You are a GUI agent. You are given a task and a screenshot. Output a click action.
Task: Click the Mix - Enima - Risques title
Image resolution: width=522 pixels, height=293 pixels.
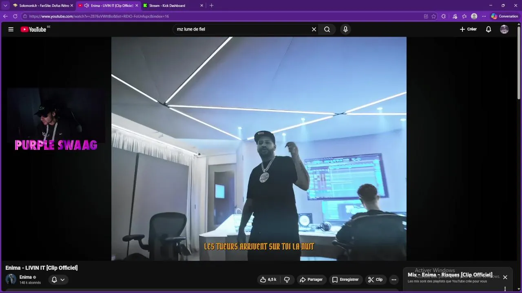point(450,275)
